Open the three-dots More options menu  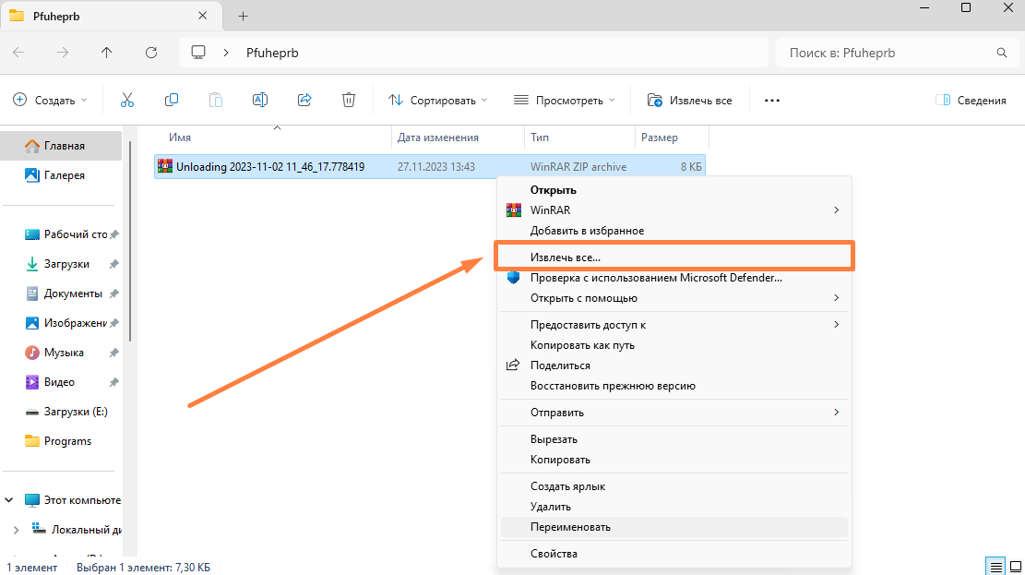click(x=772, y=100)
